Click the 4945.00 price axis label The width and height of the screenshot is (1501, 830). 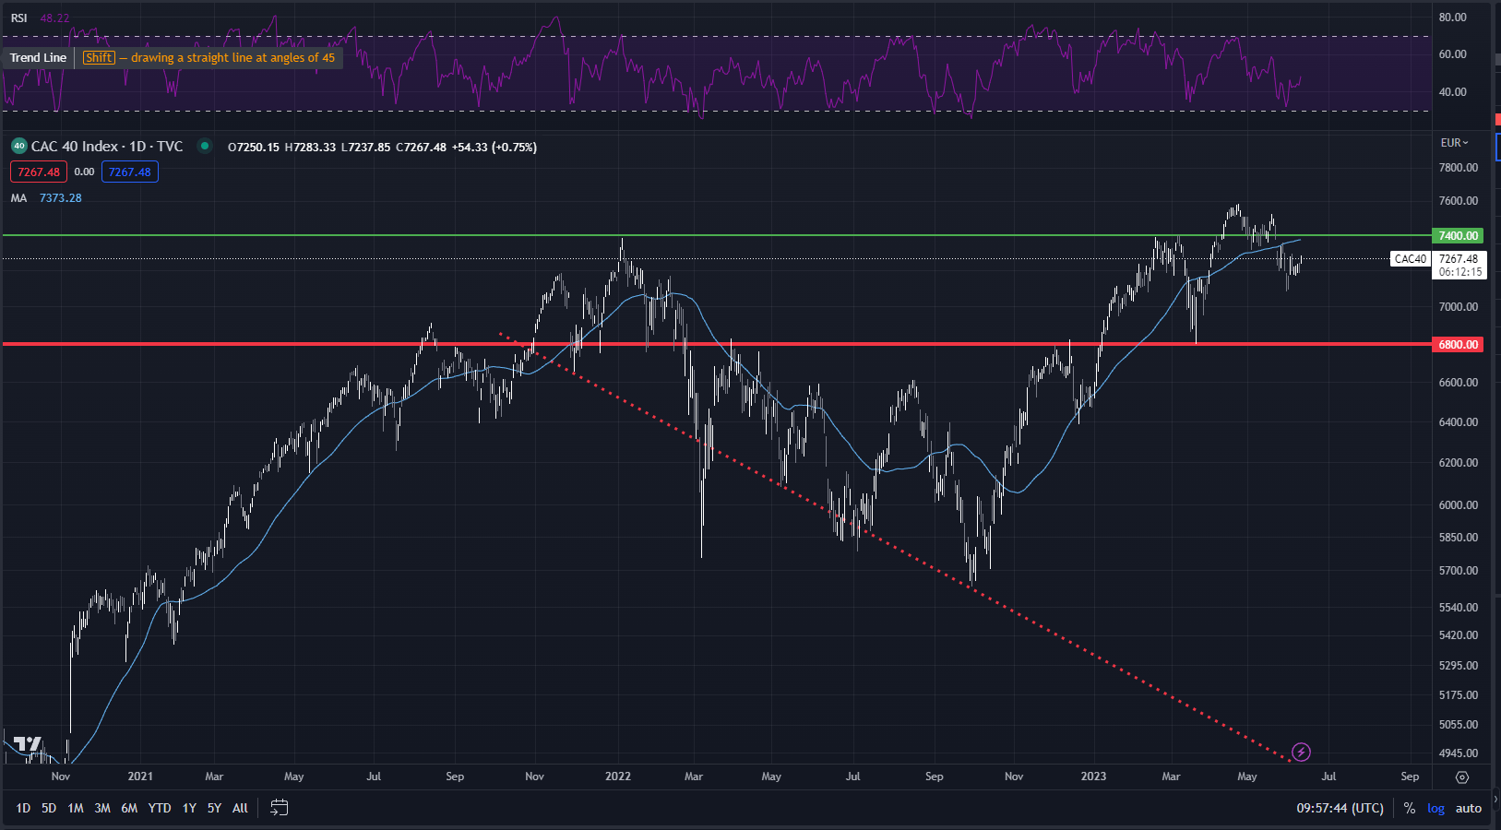click(1458, 753)
